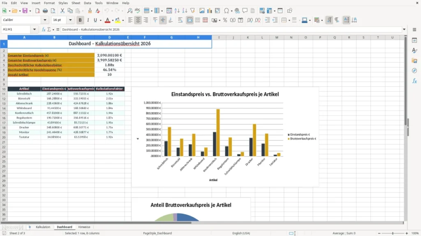The image size is (421, 236).
Task: Open sidebar Navigator compass icon
Action: click(x=414, y=70)
